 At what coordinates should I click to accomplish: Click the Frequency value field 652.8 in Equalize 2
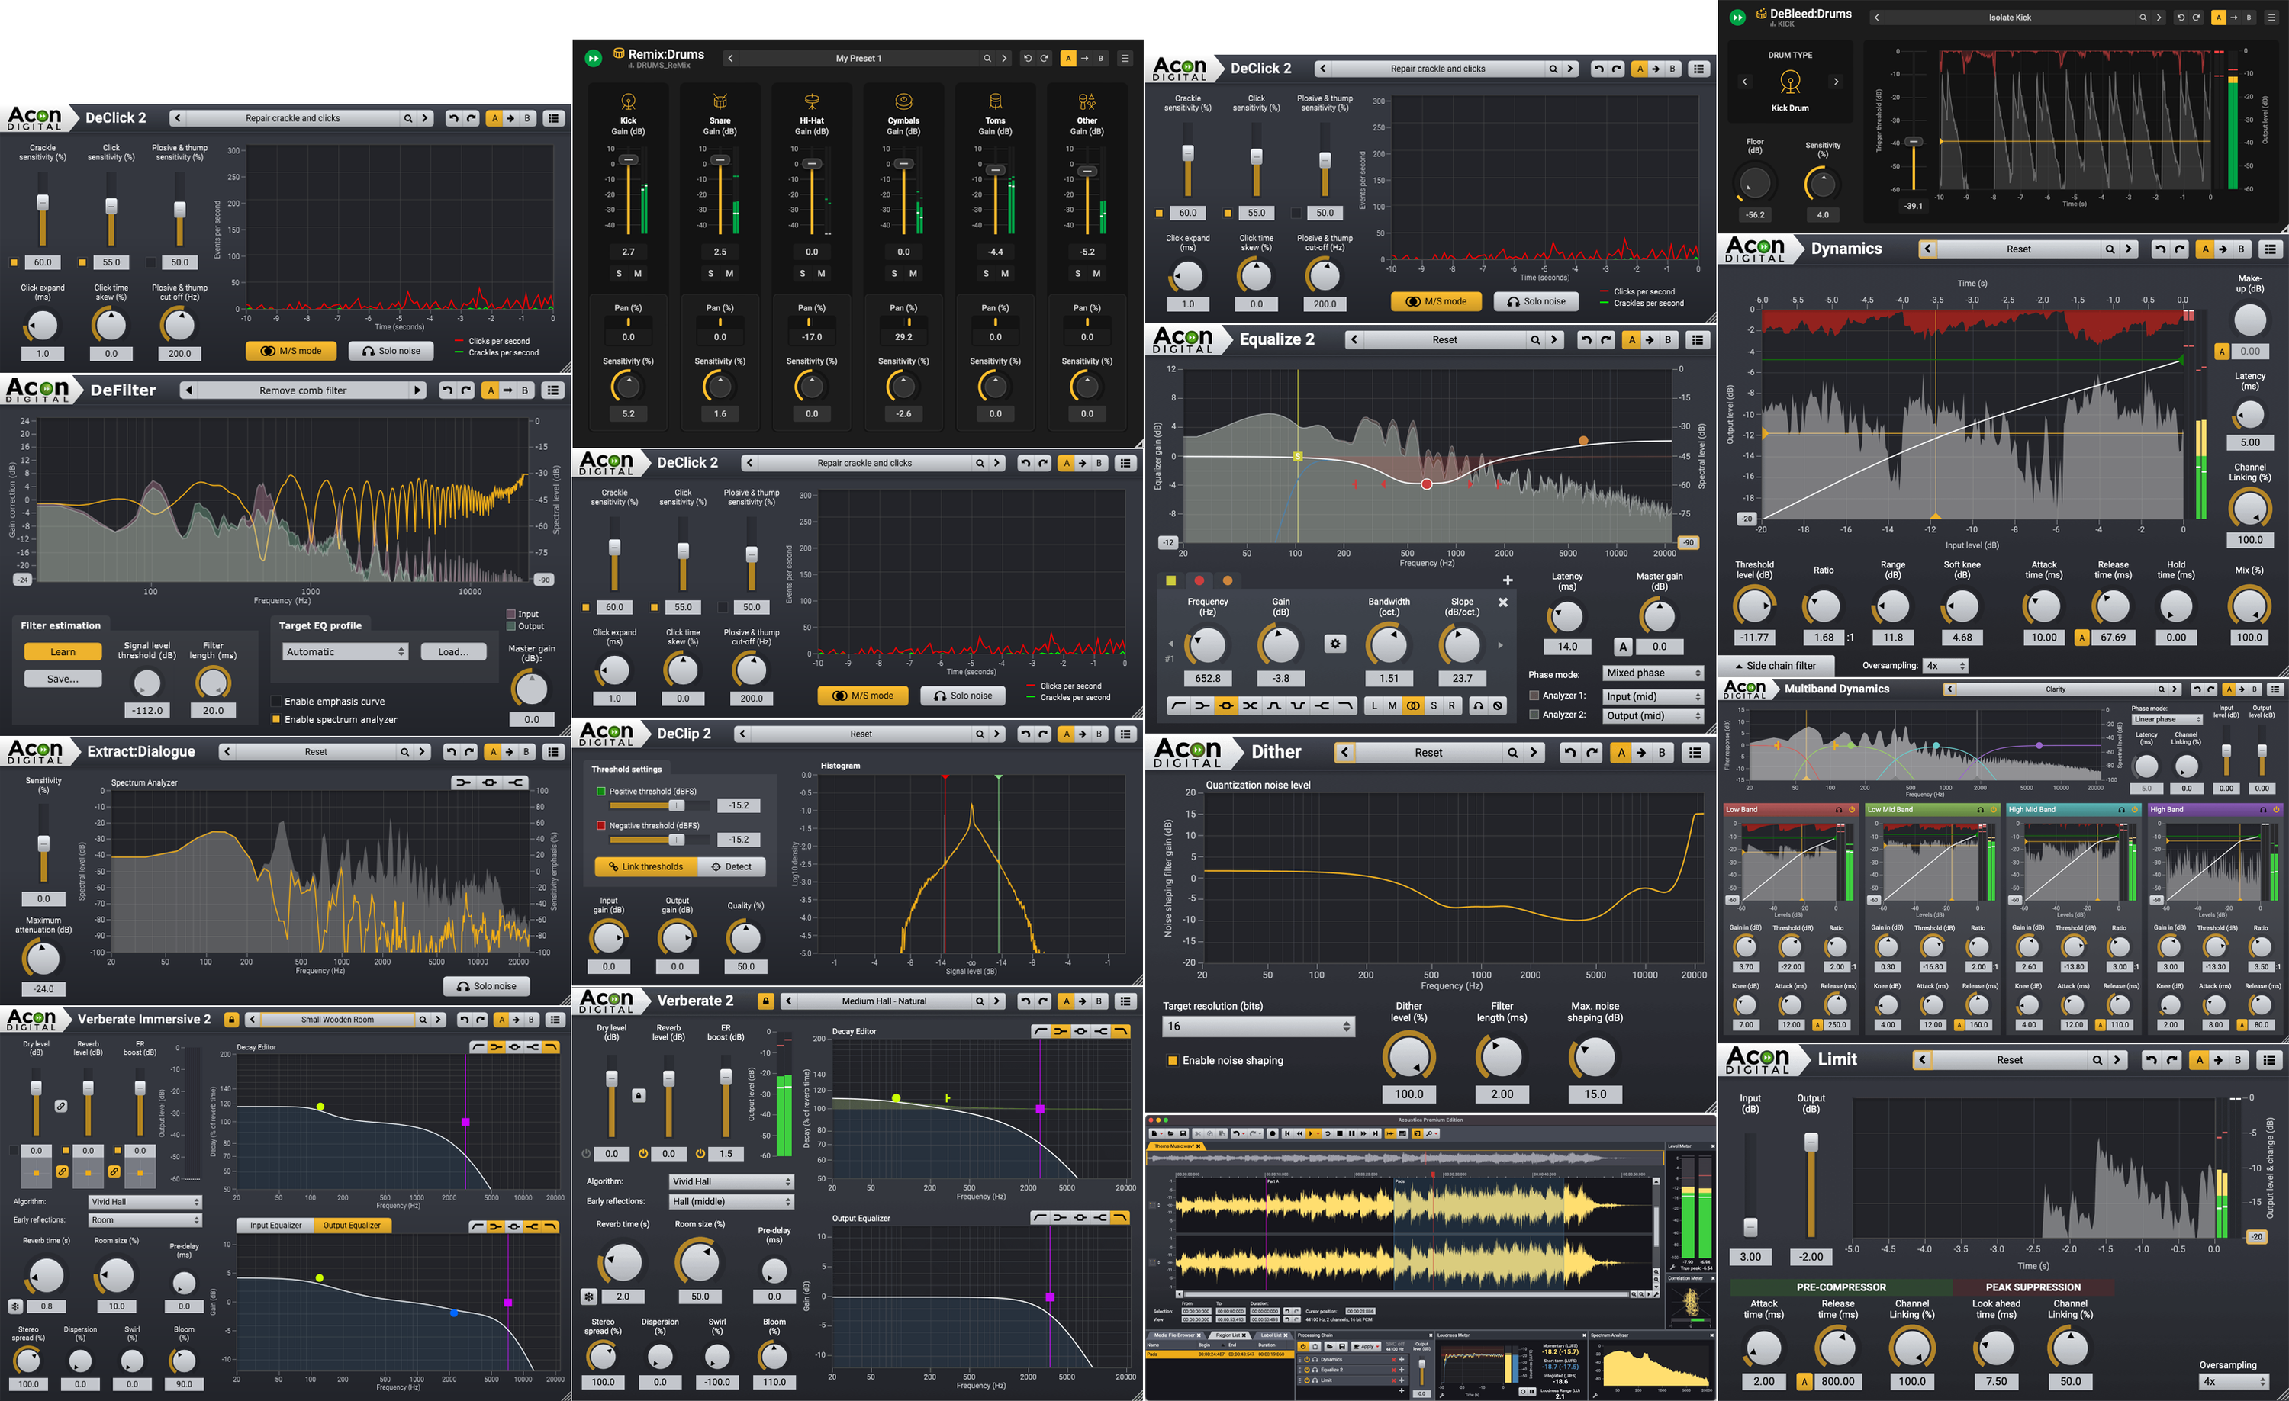(x=1208, y=679)
